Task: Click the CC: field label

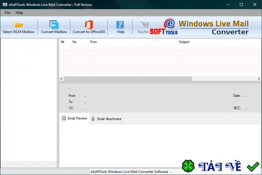Action: 71,108
